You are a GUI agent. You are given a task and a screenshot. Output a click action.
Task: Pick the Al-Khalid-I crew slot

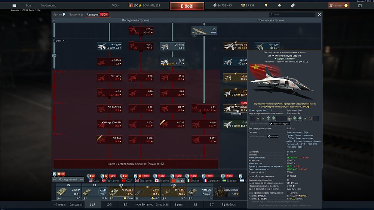pyautogui.click(x=121, y=192)
